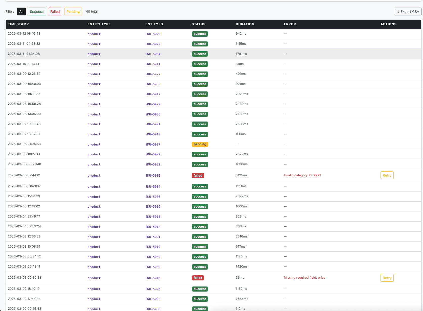The image size is (423, 311).
Task: Sort by the DURATION column header
Action: click(x=245, y=24)
